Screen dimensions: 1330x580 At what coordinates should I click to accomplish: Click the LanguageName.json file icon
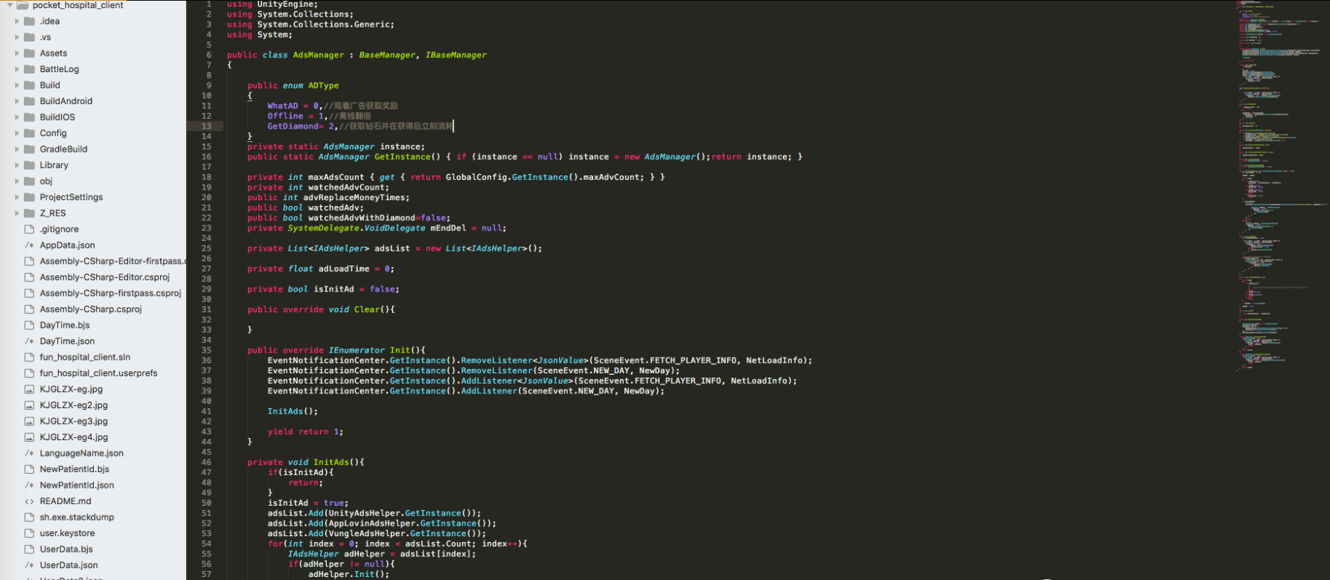pos(30,453)
